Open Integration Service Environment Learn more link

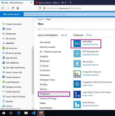point(88,85)
